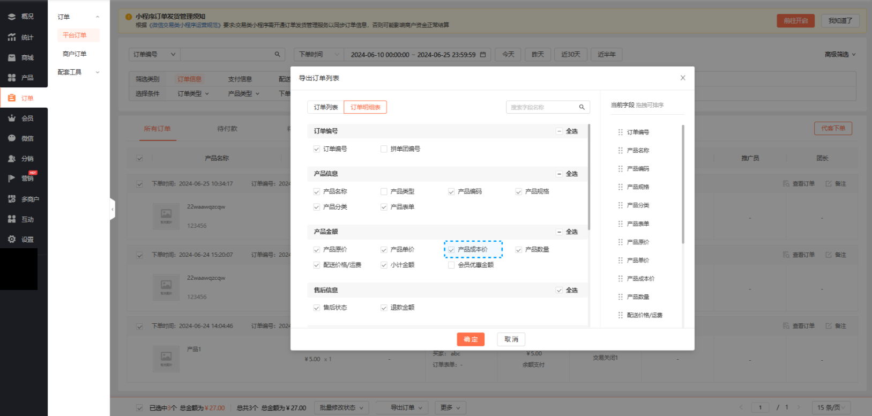The width and height of the screenshot is (872, 416).
Task: Expand 高级筛选 advanced filter
Action: 840,54
